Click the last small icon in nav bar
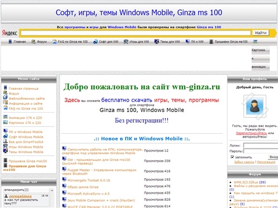Image resolution: width=278 pixels, height=208 pixels. click(255, 42)
